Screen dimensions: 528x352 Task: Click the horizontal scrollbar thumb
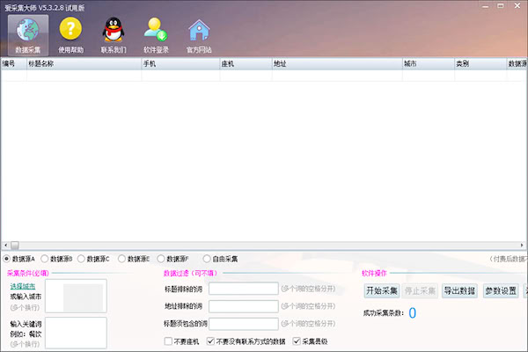[15, 246]
